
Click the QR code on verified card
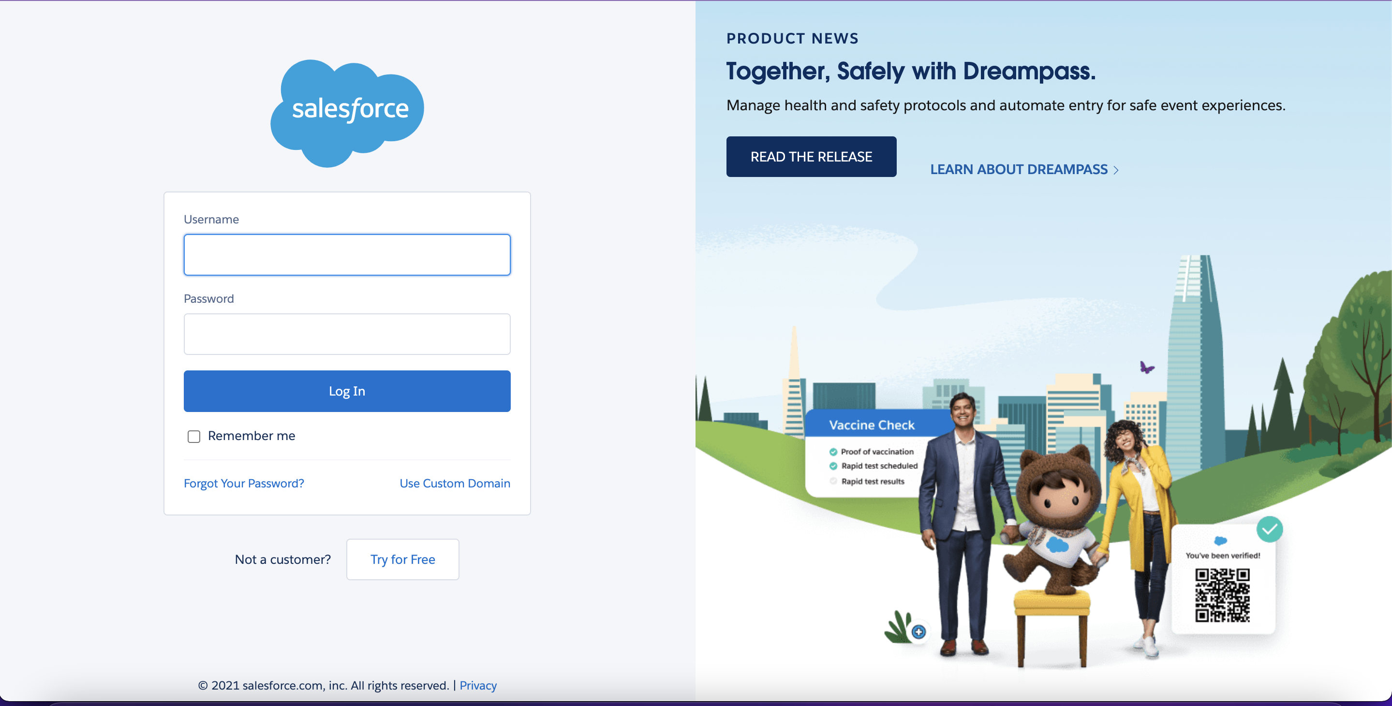pos(1222,595)
